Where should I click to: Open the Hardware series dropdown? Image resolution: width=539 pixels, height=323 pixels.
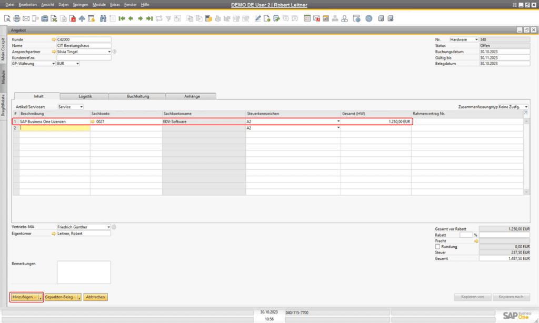click(x=476, y=39)
